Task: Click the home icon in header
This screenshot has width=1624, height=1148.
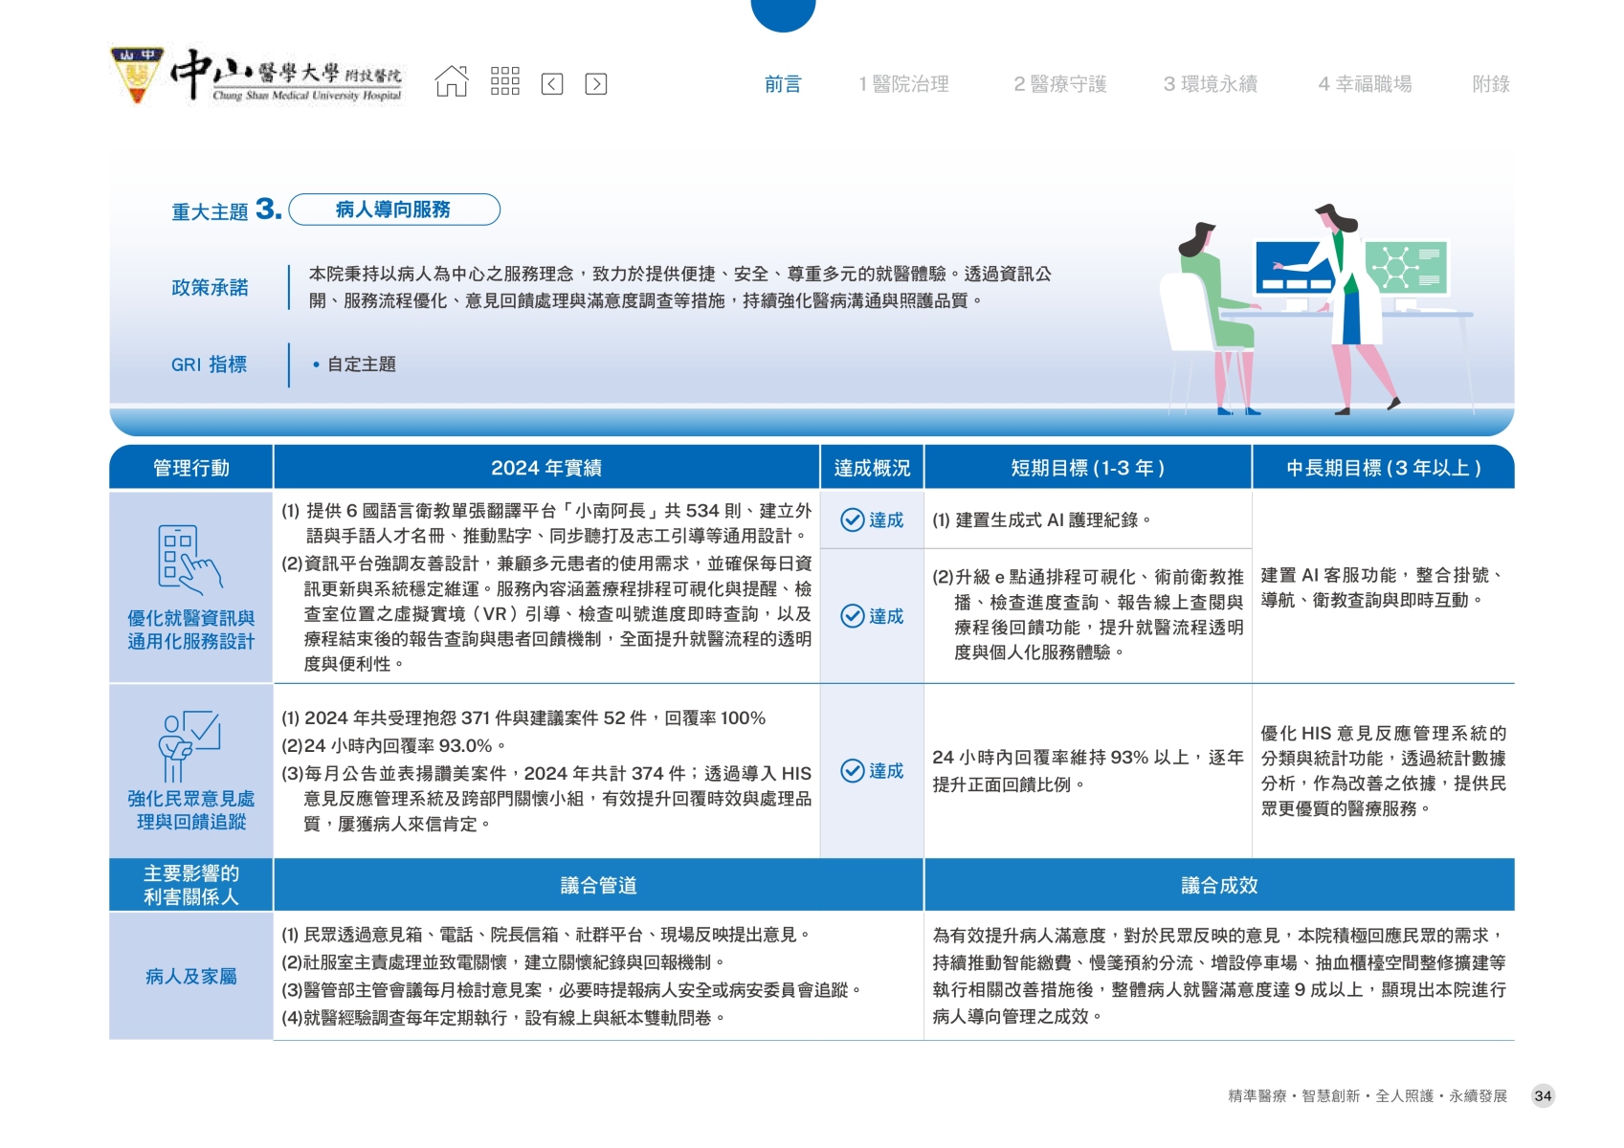Action: 452,82
